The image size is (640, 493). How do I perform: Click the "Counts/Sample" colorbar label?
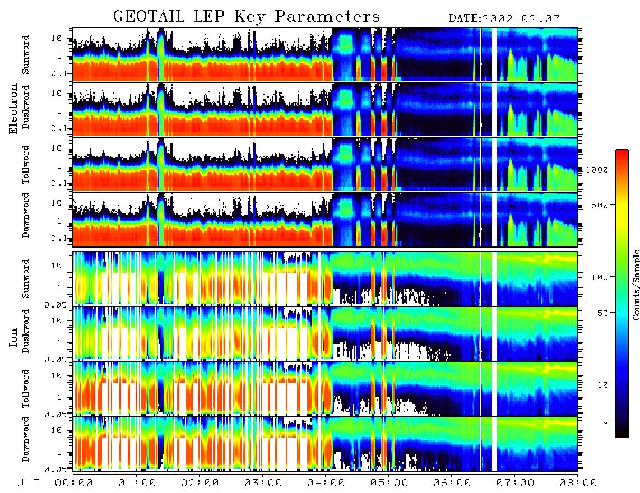[x=636, y=285]
